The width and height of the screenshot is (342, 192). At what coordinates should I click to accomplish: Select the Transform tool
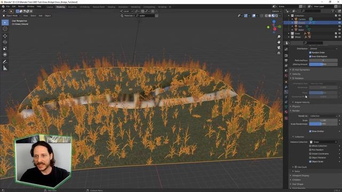click(5, 54)
